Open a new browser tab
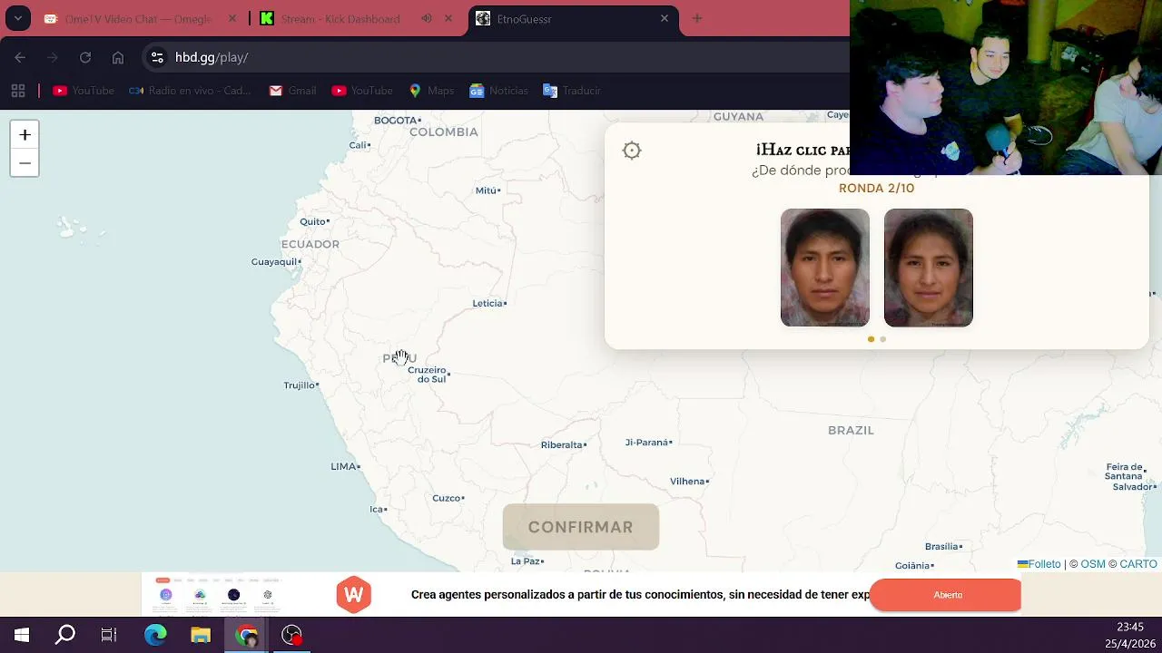The height and width of the screenshot is (653, 1162). [x=697, y=18]
